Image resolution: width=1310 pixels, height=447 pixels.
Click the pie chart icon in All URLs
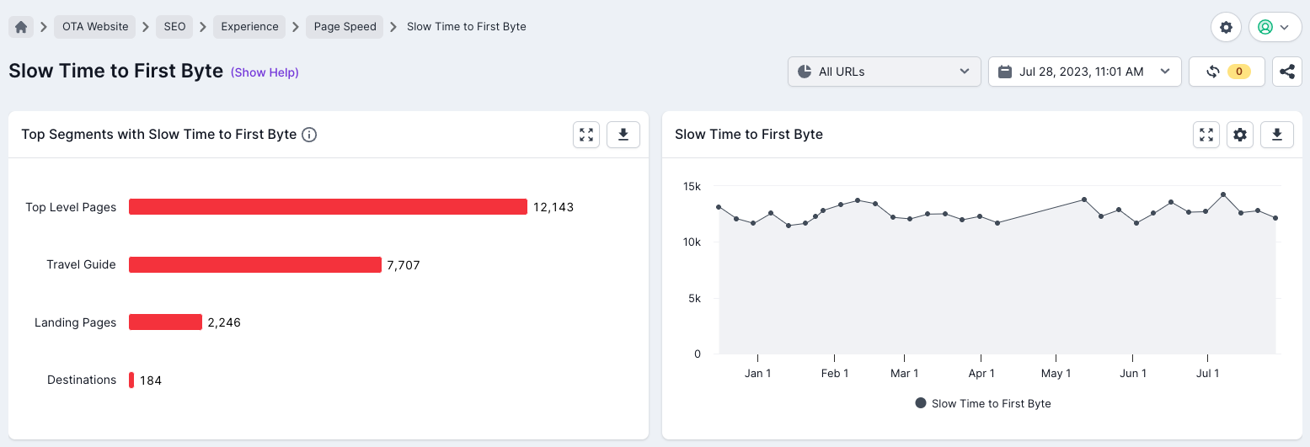tap(805, 72)
